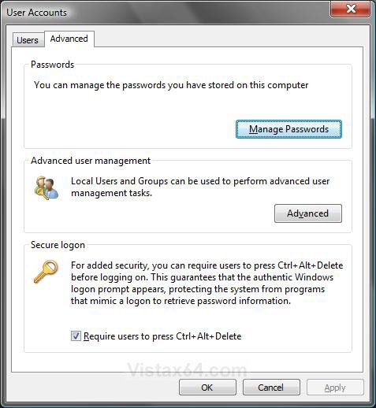Close the User Accounts window
The height and width of the screenshot is (408, 376).
351,9
